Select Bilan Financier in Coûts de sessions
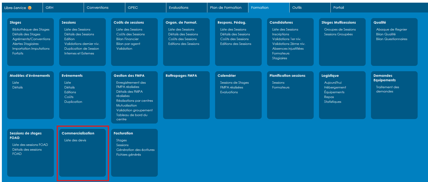428x182 pixels. click(127, 39)
